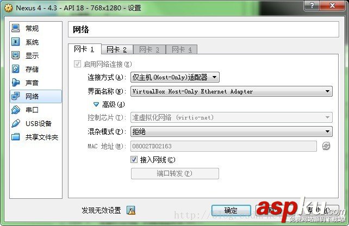Click the 串口 (Serial port) icon
Screen dimensions: 349x226
[x=16, y=110]
